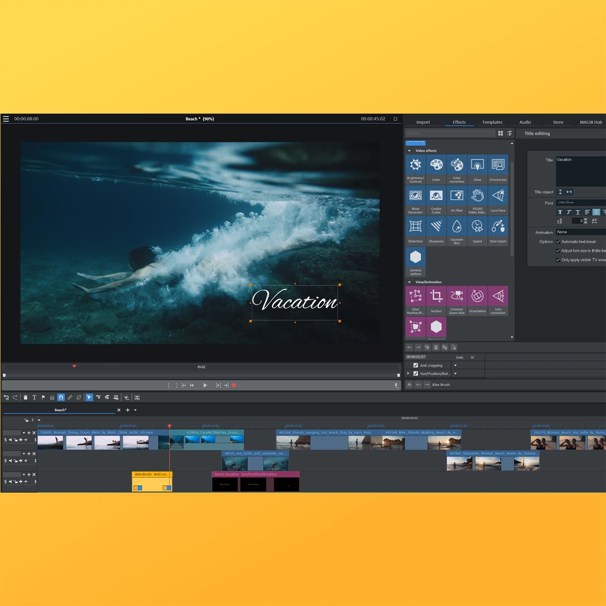Viewport: 606px width, 606px height.
Task: Collapse the View/Animation section
Action: coord(410,282)
